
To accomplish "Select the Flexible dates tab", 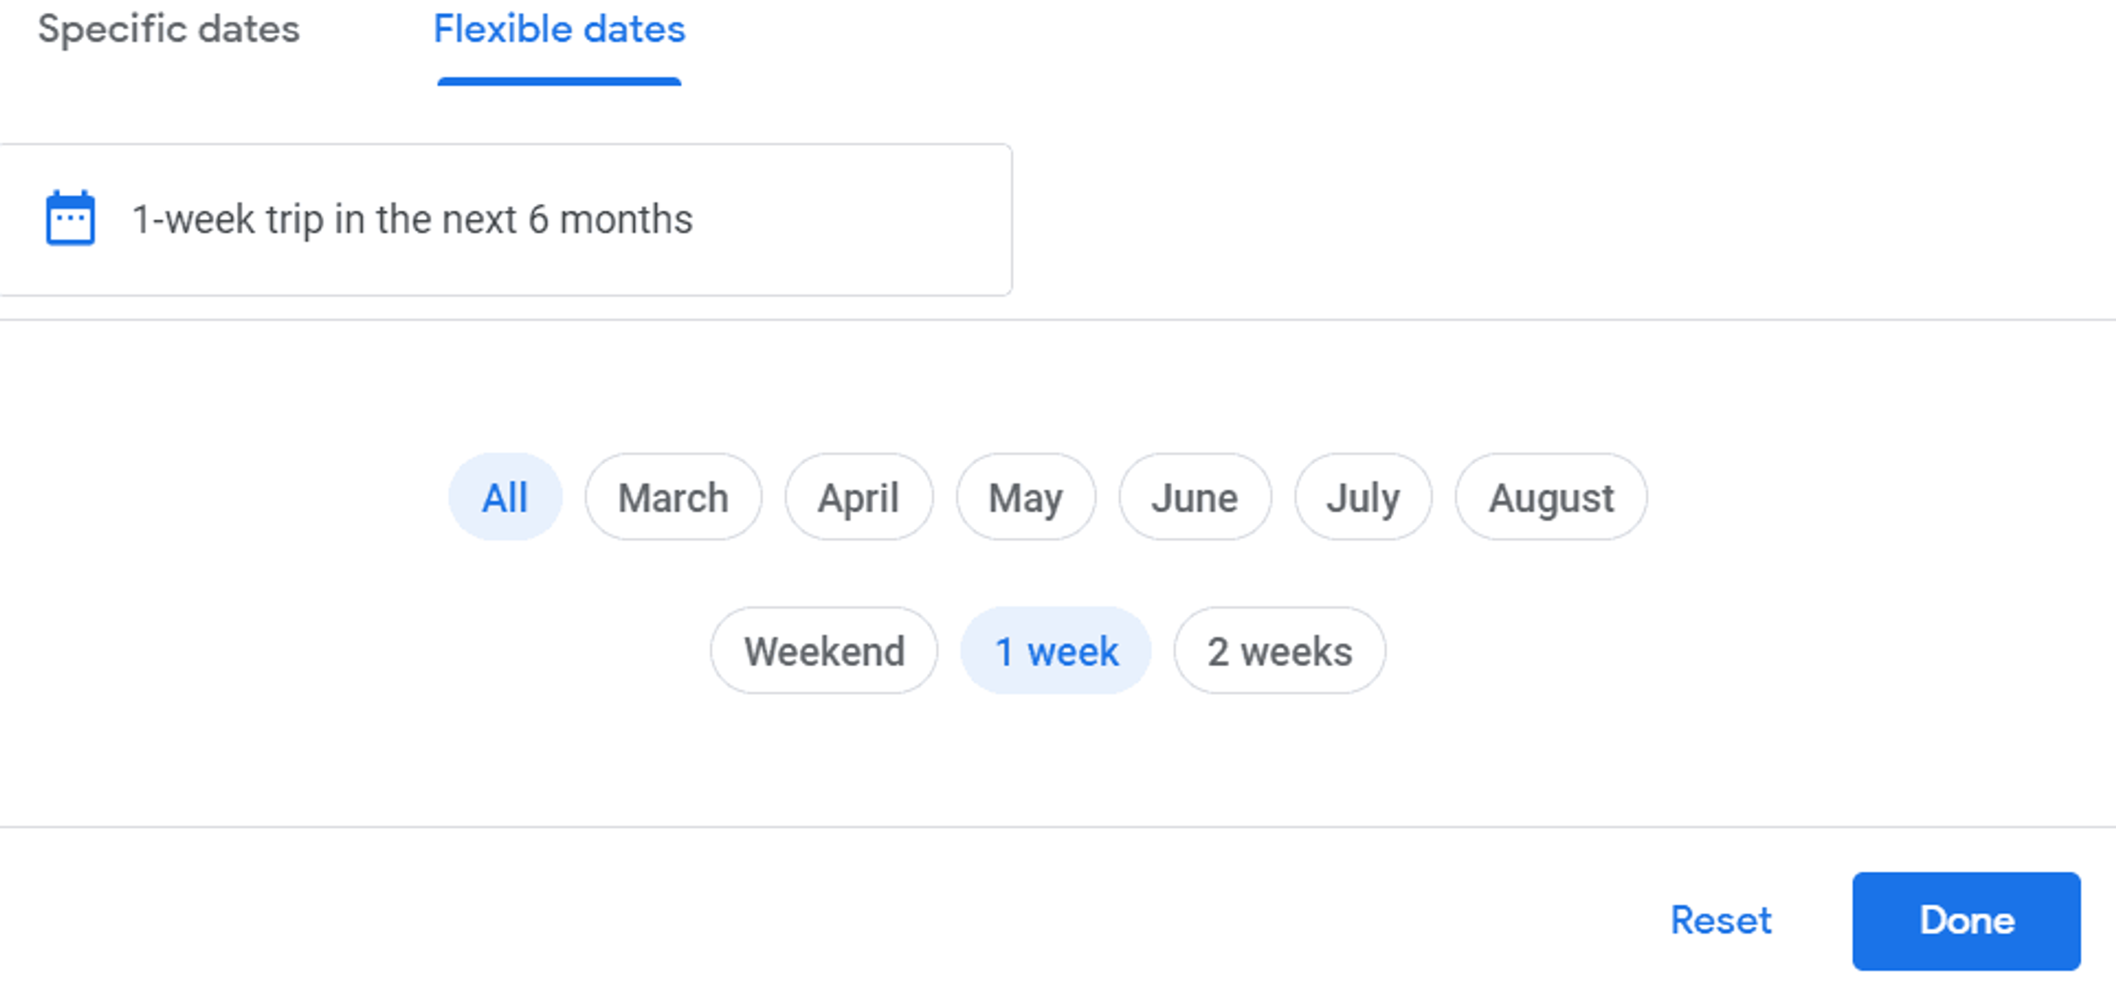I will pyautogui.click(x=559, y=30).
